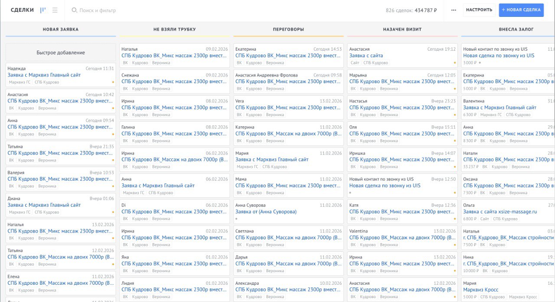This screenshot has width=555, height=302.
Task: Select the НАЗНАЧЕН ВИЗИТ column header
Action: click(402, 29)
